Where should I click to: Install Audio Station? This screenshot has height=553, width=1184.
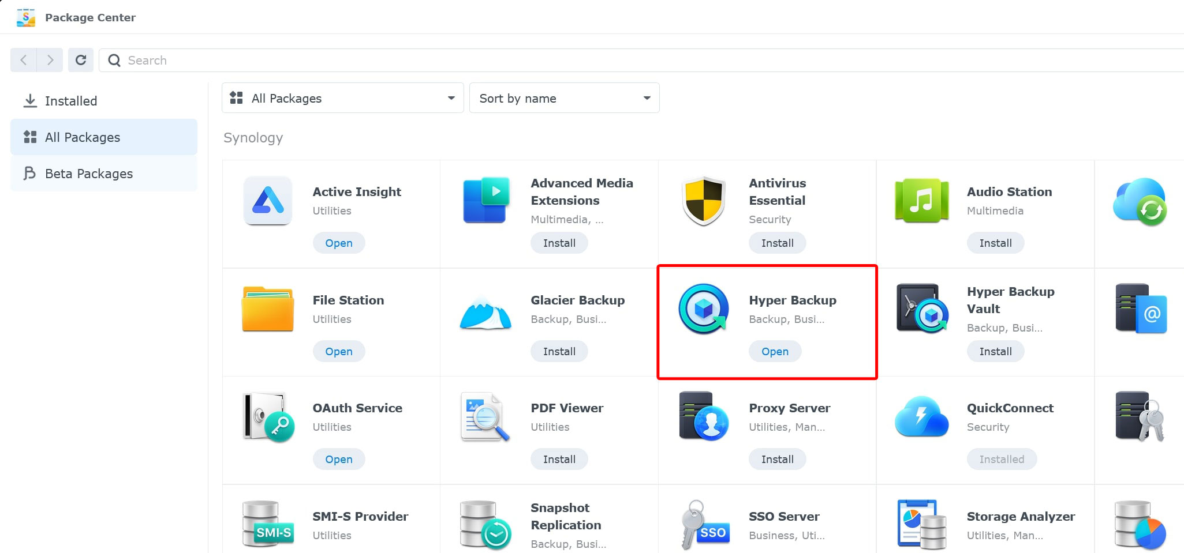click(x=996, y=243)
